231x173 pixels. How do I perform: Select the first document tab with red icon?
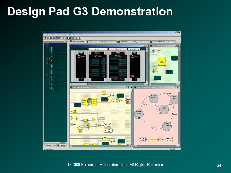click(78, 42)
